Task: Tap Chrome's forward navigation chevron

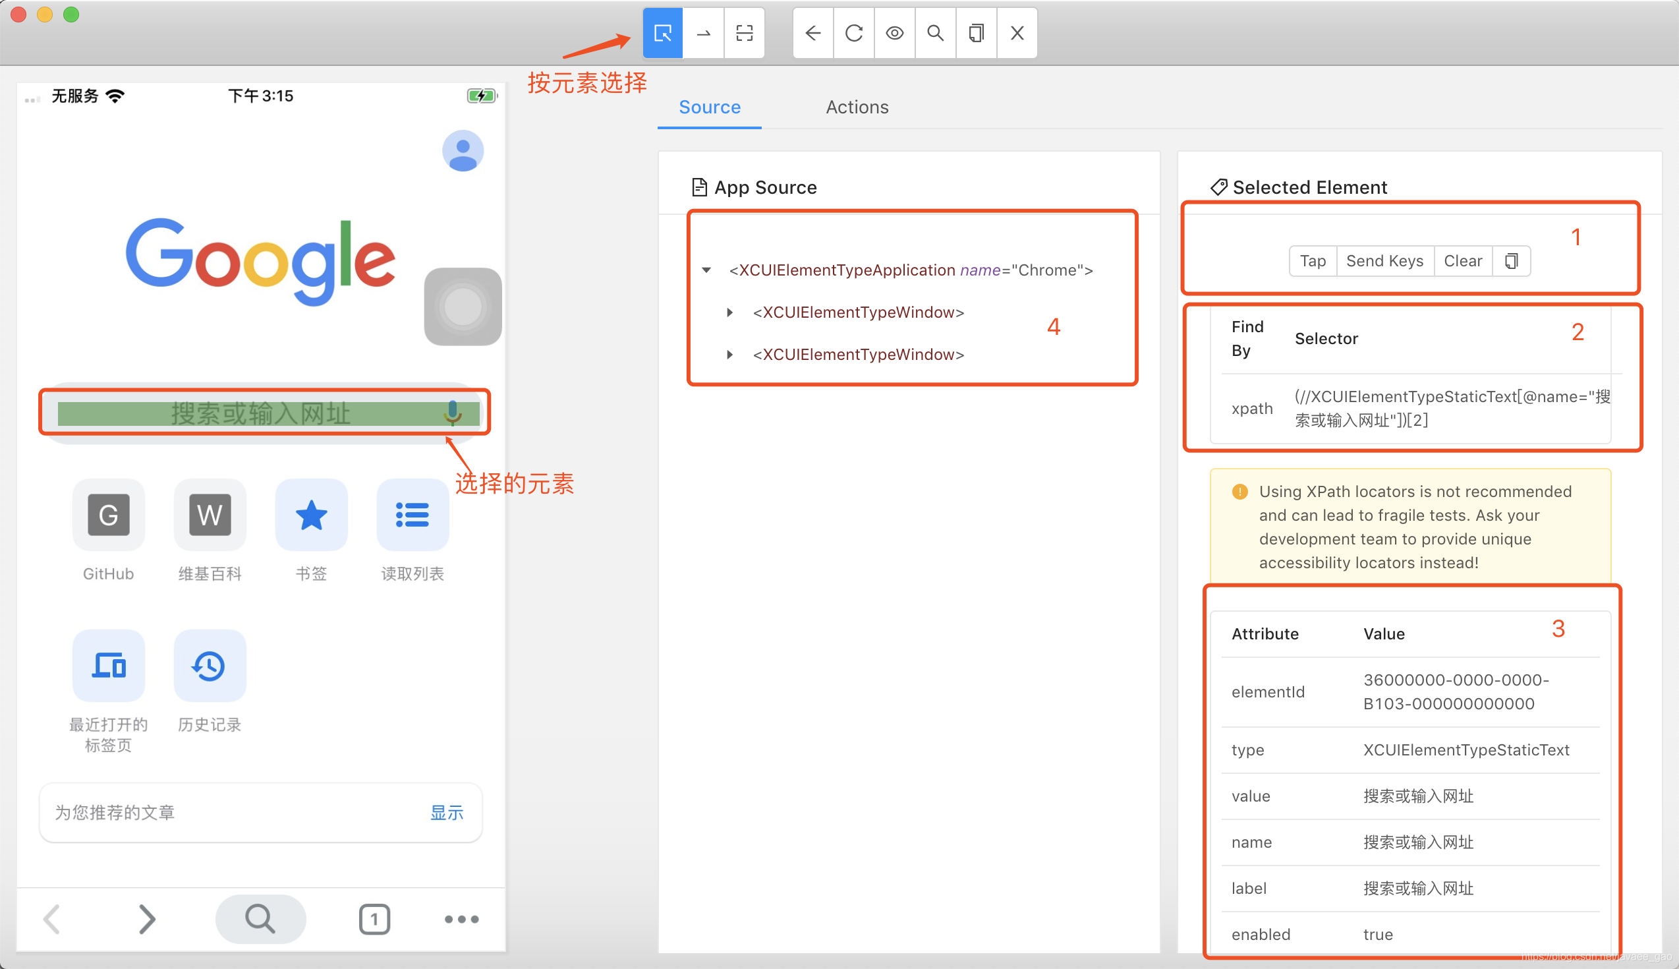Action: 147,919
